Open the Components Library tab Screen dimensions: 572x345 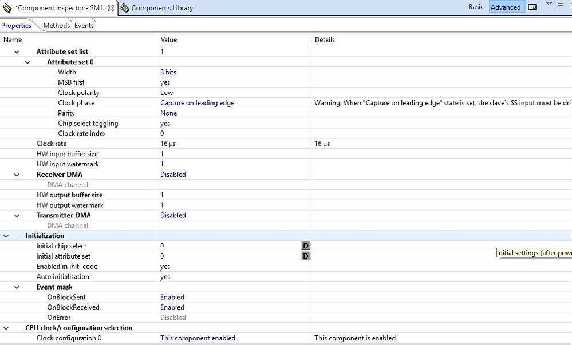pos(162,7)
